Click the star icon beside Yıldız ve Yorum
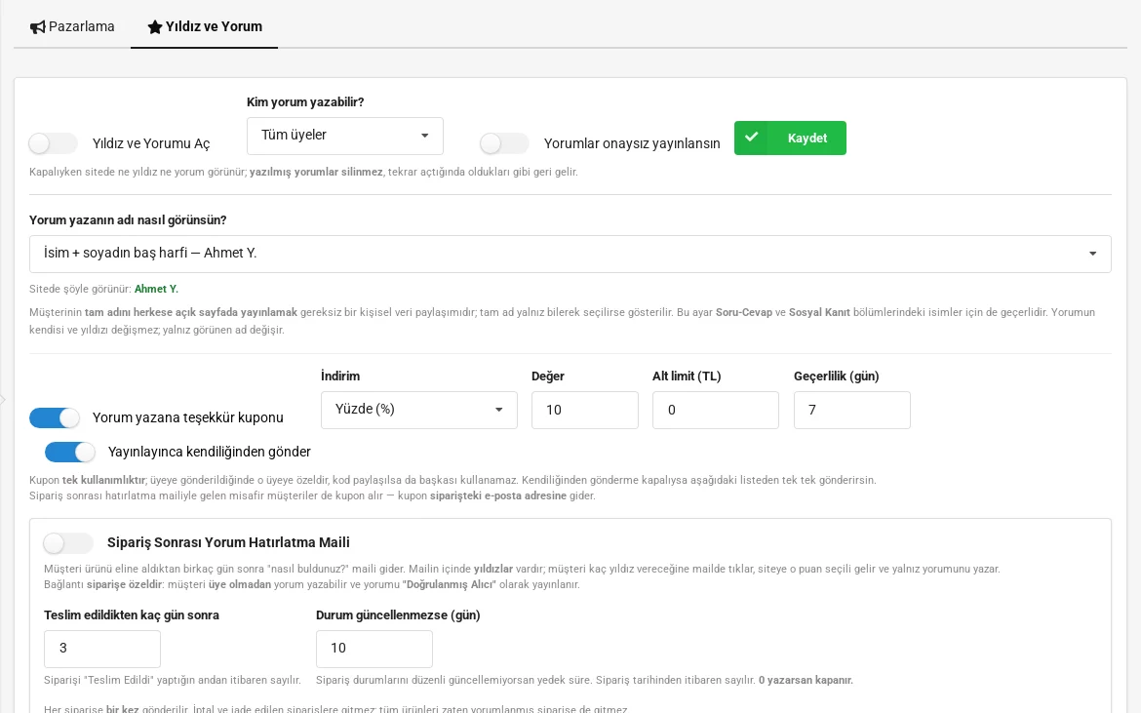The width and height of the screenshot is (1141, 713). pos(154,27)
